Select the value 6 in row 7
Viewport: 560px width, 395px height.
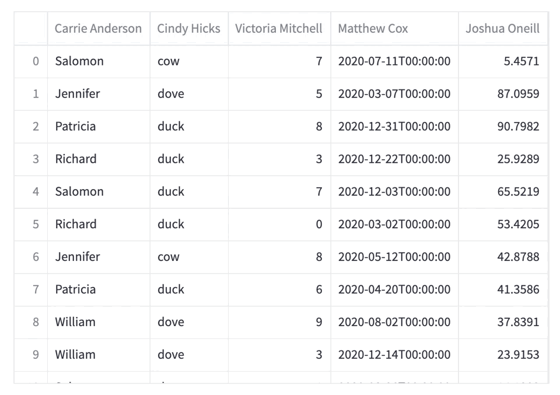coord(279,289)
